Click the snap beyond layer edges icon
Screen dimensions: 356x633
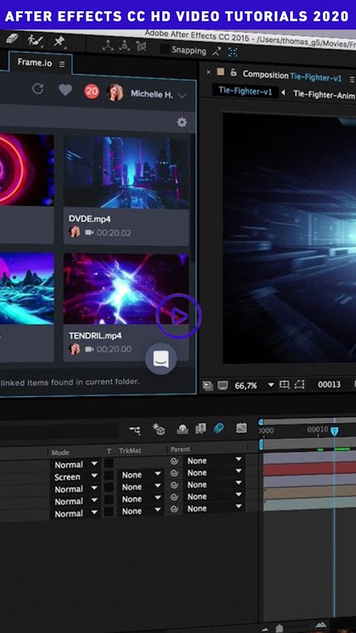click(x=217, y=51)
